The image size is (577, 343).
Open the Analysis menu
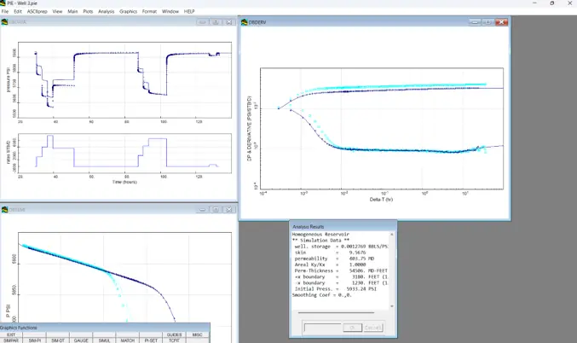[107, 11]
